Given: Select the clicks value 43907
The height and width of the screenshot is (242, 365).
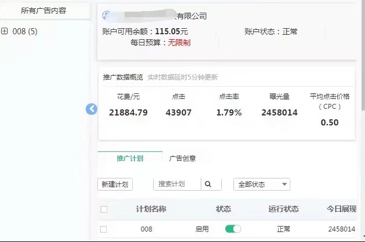Looking at the screenshot, I should [x=179, y=113].
